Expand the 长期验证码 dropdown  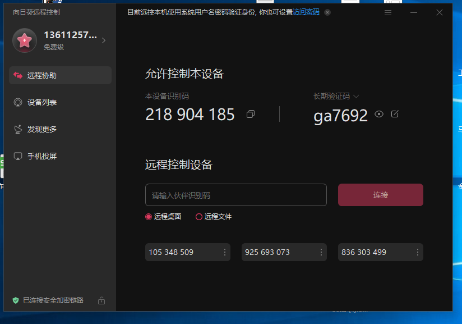[356, 96]
